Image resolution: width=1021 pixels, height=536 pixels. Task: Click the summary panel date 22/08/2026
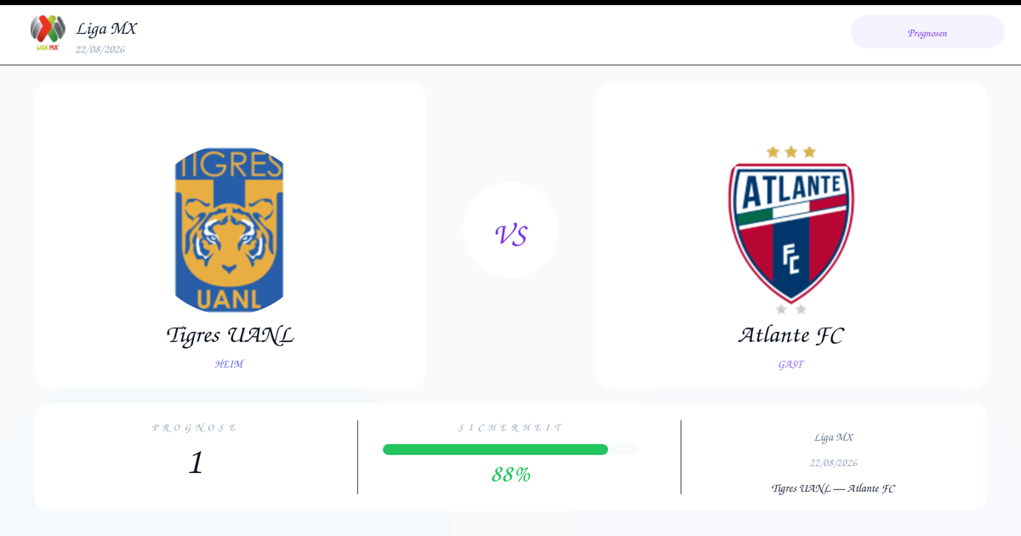[x=834, y=463]
